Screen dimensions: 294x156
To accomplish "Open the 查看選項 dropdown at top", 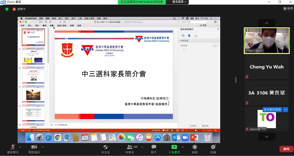I will click(x=179, y=2).
